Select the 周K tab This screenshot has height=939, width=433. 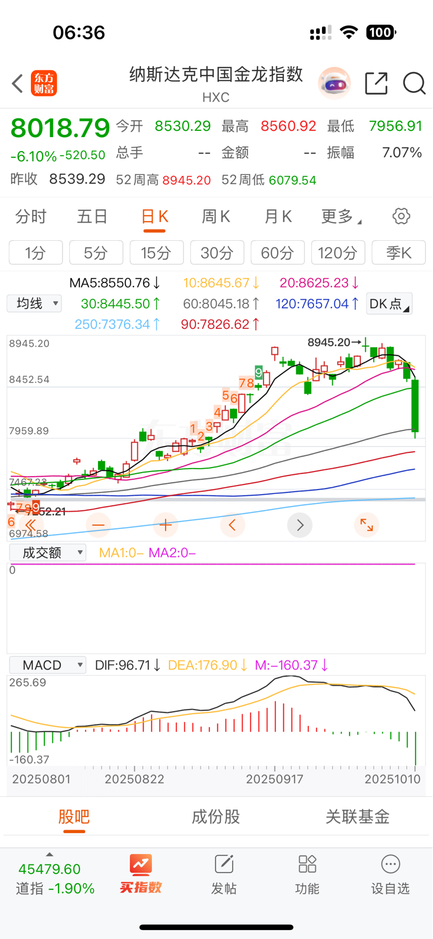pyautogui.click(x=216, y=217)
